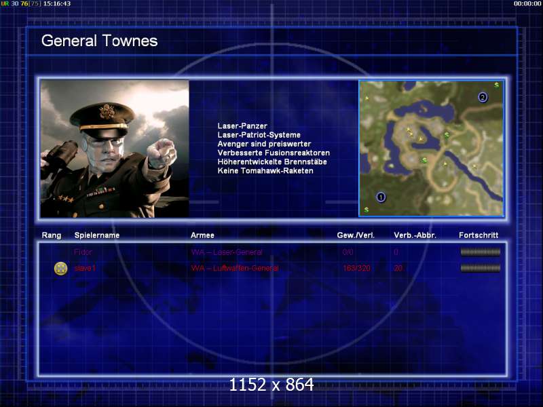Click the rank medal icon beside slave1
Image resolution: width=543 pixels, height=407 pixels.
point(60,268)
